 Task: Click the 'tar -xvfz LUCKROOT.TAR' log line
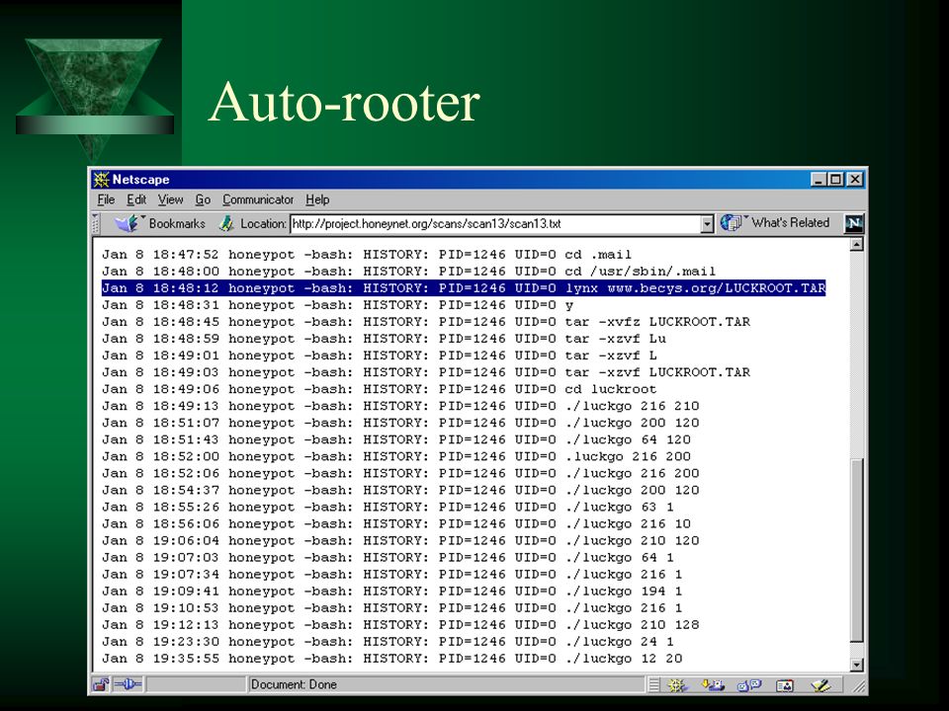coord(426,322)
